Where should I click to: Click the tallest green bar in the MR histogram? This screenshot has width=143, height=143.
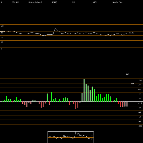click(x=84, y=90)
